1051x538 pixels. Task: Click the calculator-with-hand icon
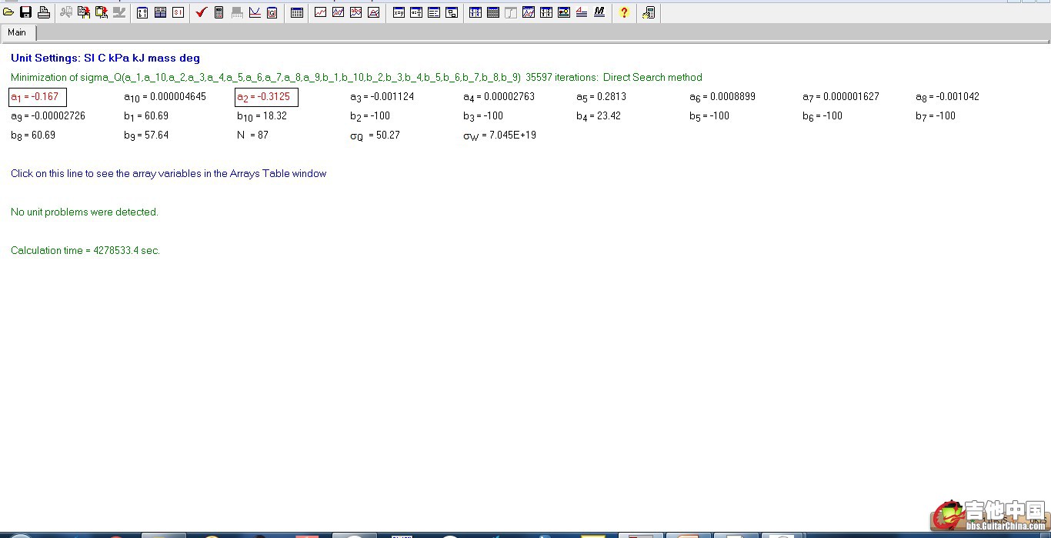[649, 12]
